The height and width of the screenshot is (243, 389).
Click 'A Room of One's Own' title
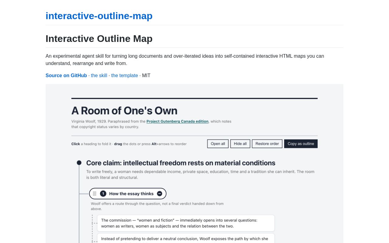click(x=124, y=111)
